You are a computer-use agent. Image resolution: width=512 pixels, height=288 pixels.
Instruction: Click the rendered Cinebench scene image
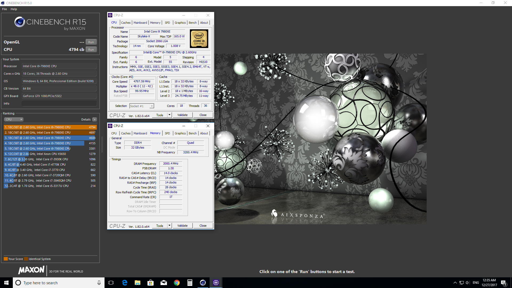(x=320, y=139)
